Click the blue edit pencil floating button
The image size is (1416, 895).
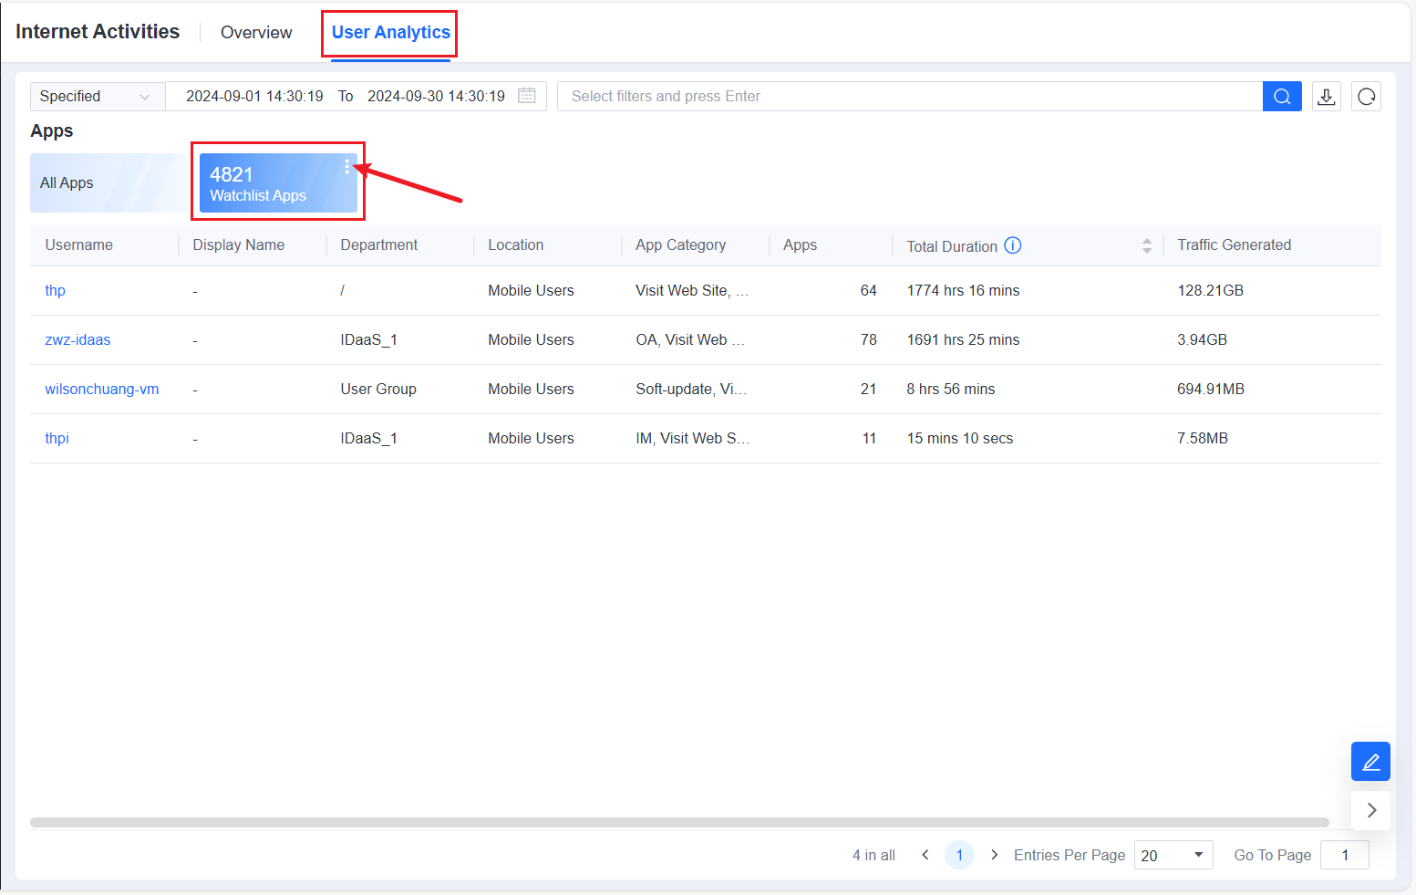[x=1370, y=761]
